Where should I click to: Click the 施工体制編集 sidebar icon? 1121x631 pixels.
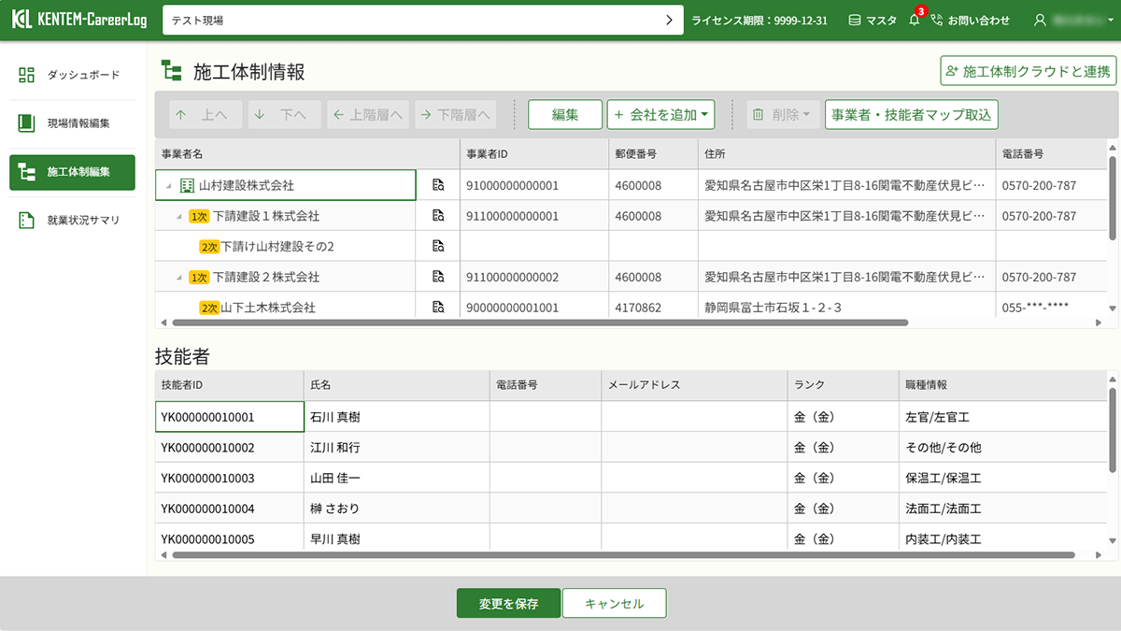pos(25,172)
